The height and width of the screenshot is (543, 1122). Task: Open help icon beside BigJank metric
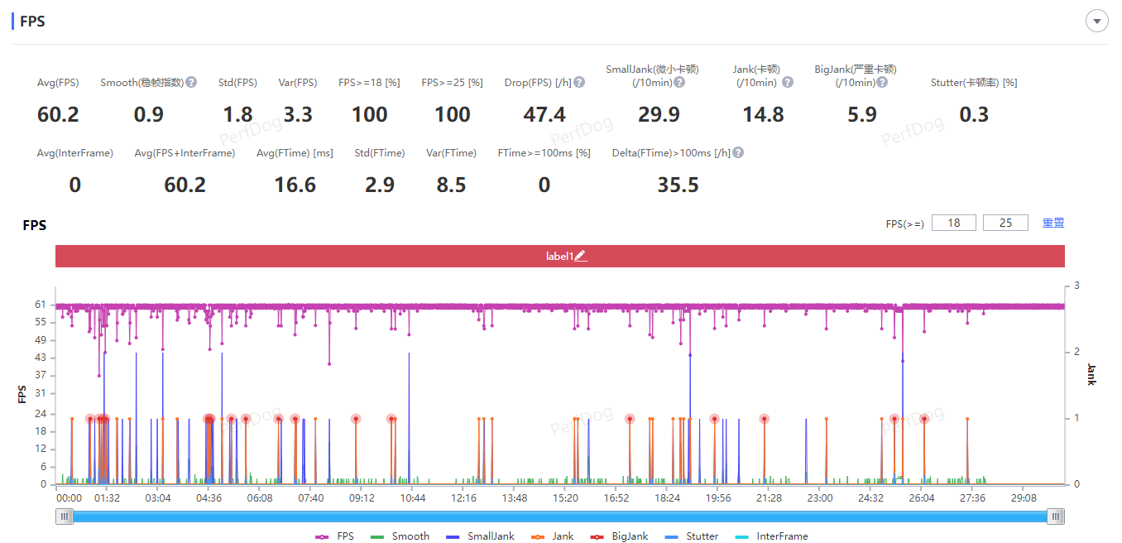click(x=882, y=82)
